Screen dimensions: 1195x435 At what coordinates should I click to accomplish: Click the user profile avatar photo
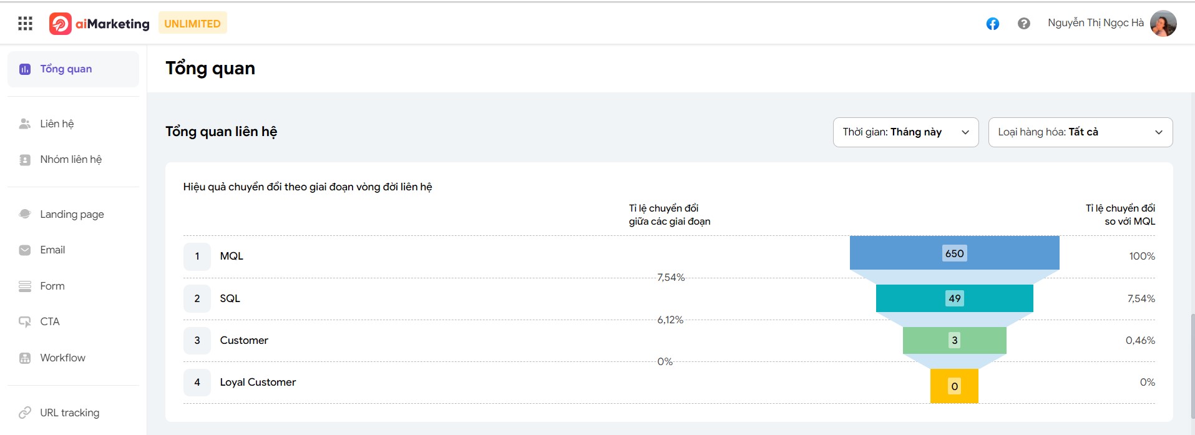tap(1163, 24)
